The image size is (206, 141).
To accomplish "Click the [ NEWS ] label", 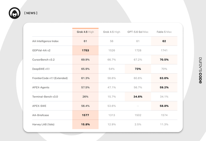I will (x=31, y=13).
